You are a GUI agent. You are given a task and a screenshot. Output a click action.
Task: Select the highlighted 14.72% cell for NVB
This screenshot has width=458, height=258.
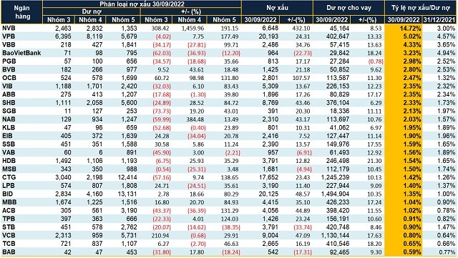404,29
